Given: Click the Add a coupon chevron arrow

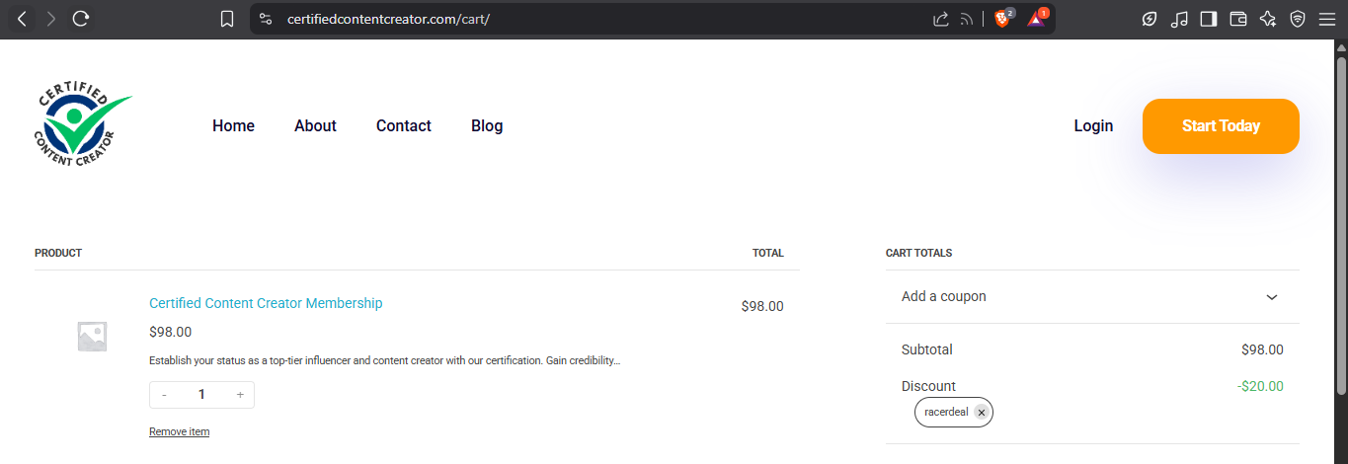Looking at the screenshot, I should (1272, 297).
